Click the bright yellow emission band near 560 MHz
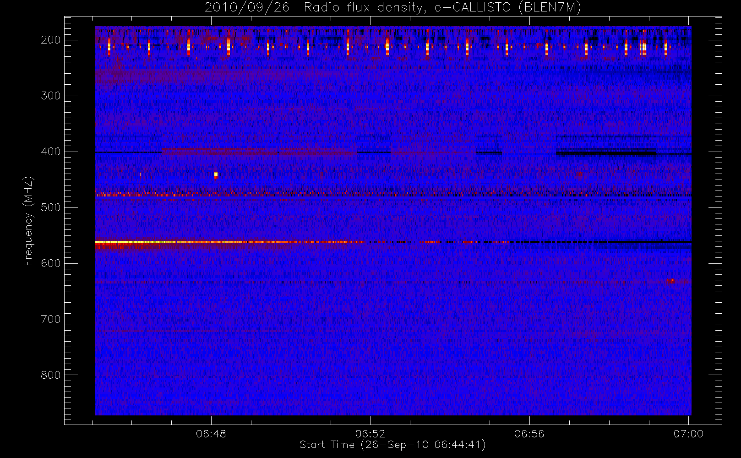The image size is (741, 458). coord(229,242)
